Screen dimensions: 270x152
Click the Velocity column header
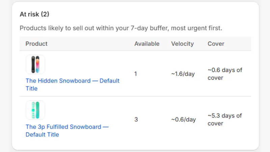182,44
